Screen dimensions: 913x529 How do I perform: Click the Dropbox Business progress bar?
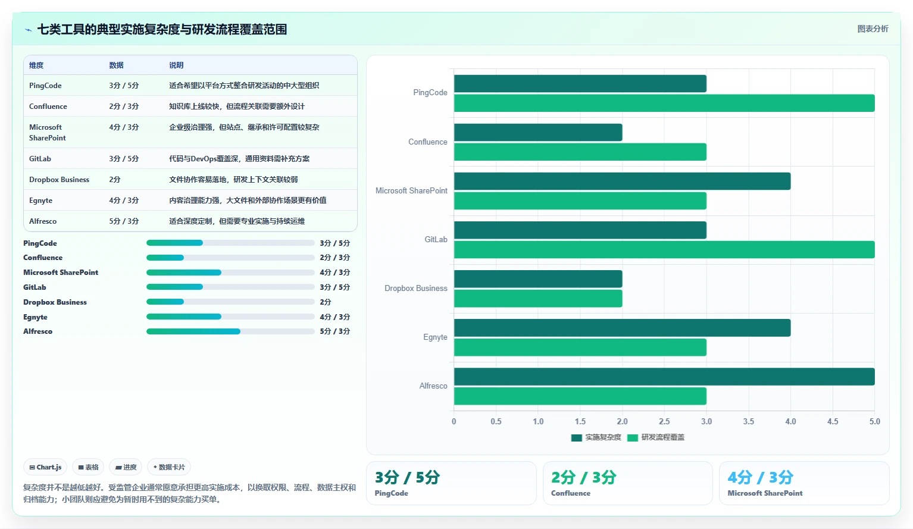coord(230,302)
